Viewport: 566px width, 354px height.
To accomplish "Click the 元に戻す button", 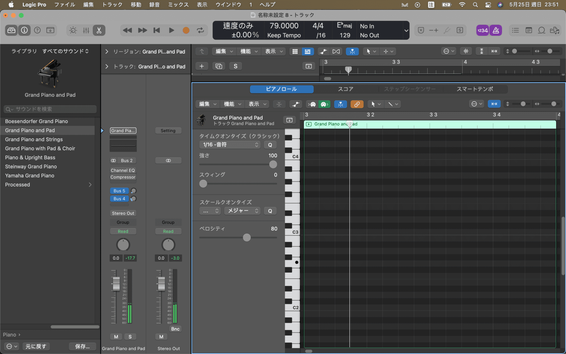I will pyautogui.click(x=36, y=347).
